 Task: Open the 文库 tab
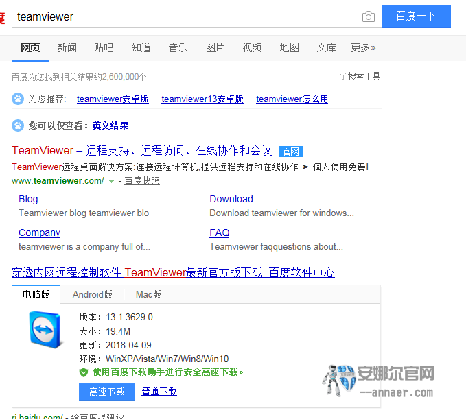pos(326,47)
